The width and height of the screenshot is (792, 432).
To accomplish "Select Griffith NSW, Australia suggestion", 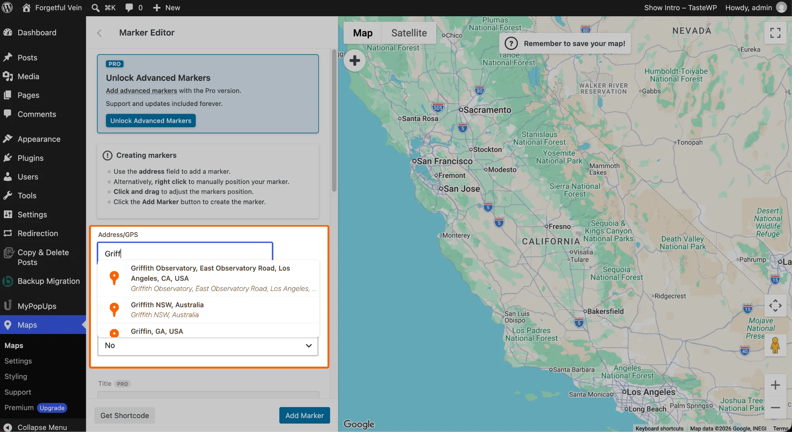I will (x=209, y=310).
